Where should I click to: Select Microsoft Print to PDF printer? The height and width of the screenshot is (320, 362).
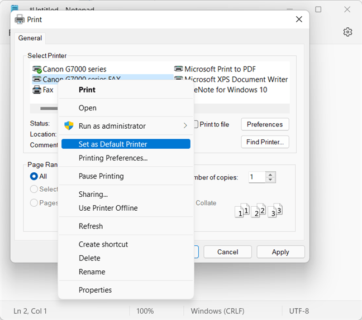[x=215, y=69]
